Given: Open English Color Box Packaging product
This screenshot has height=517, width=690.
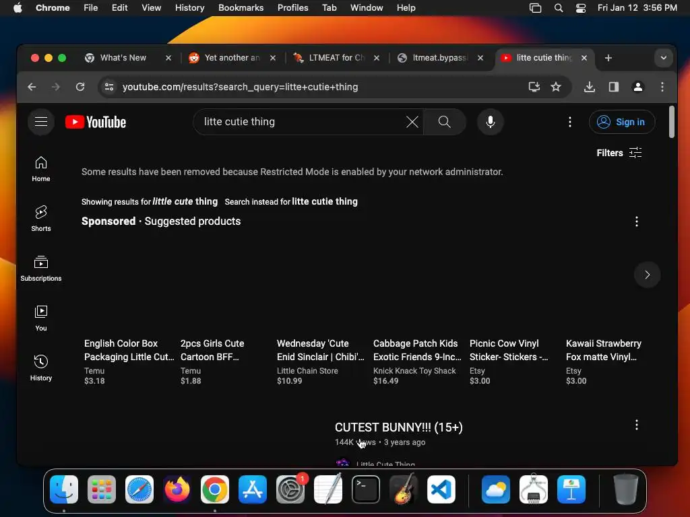Looking at the screenshot, I should (129, 350).
